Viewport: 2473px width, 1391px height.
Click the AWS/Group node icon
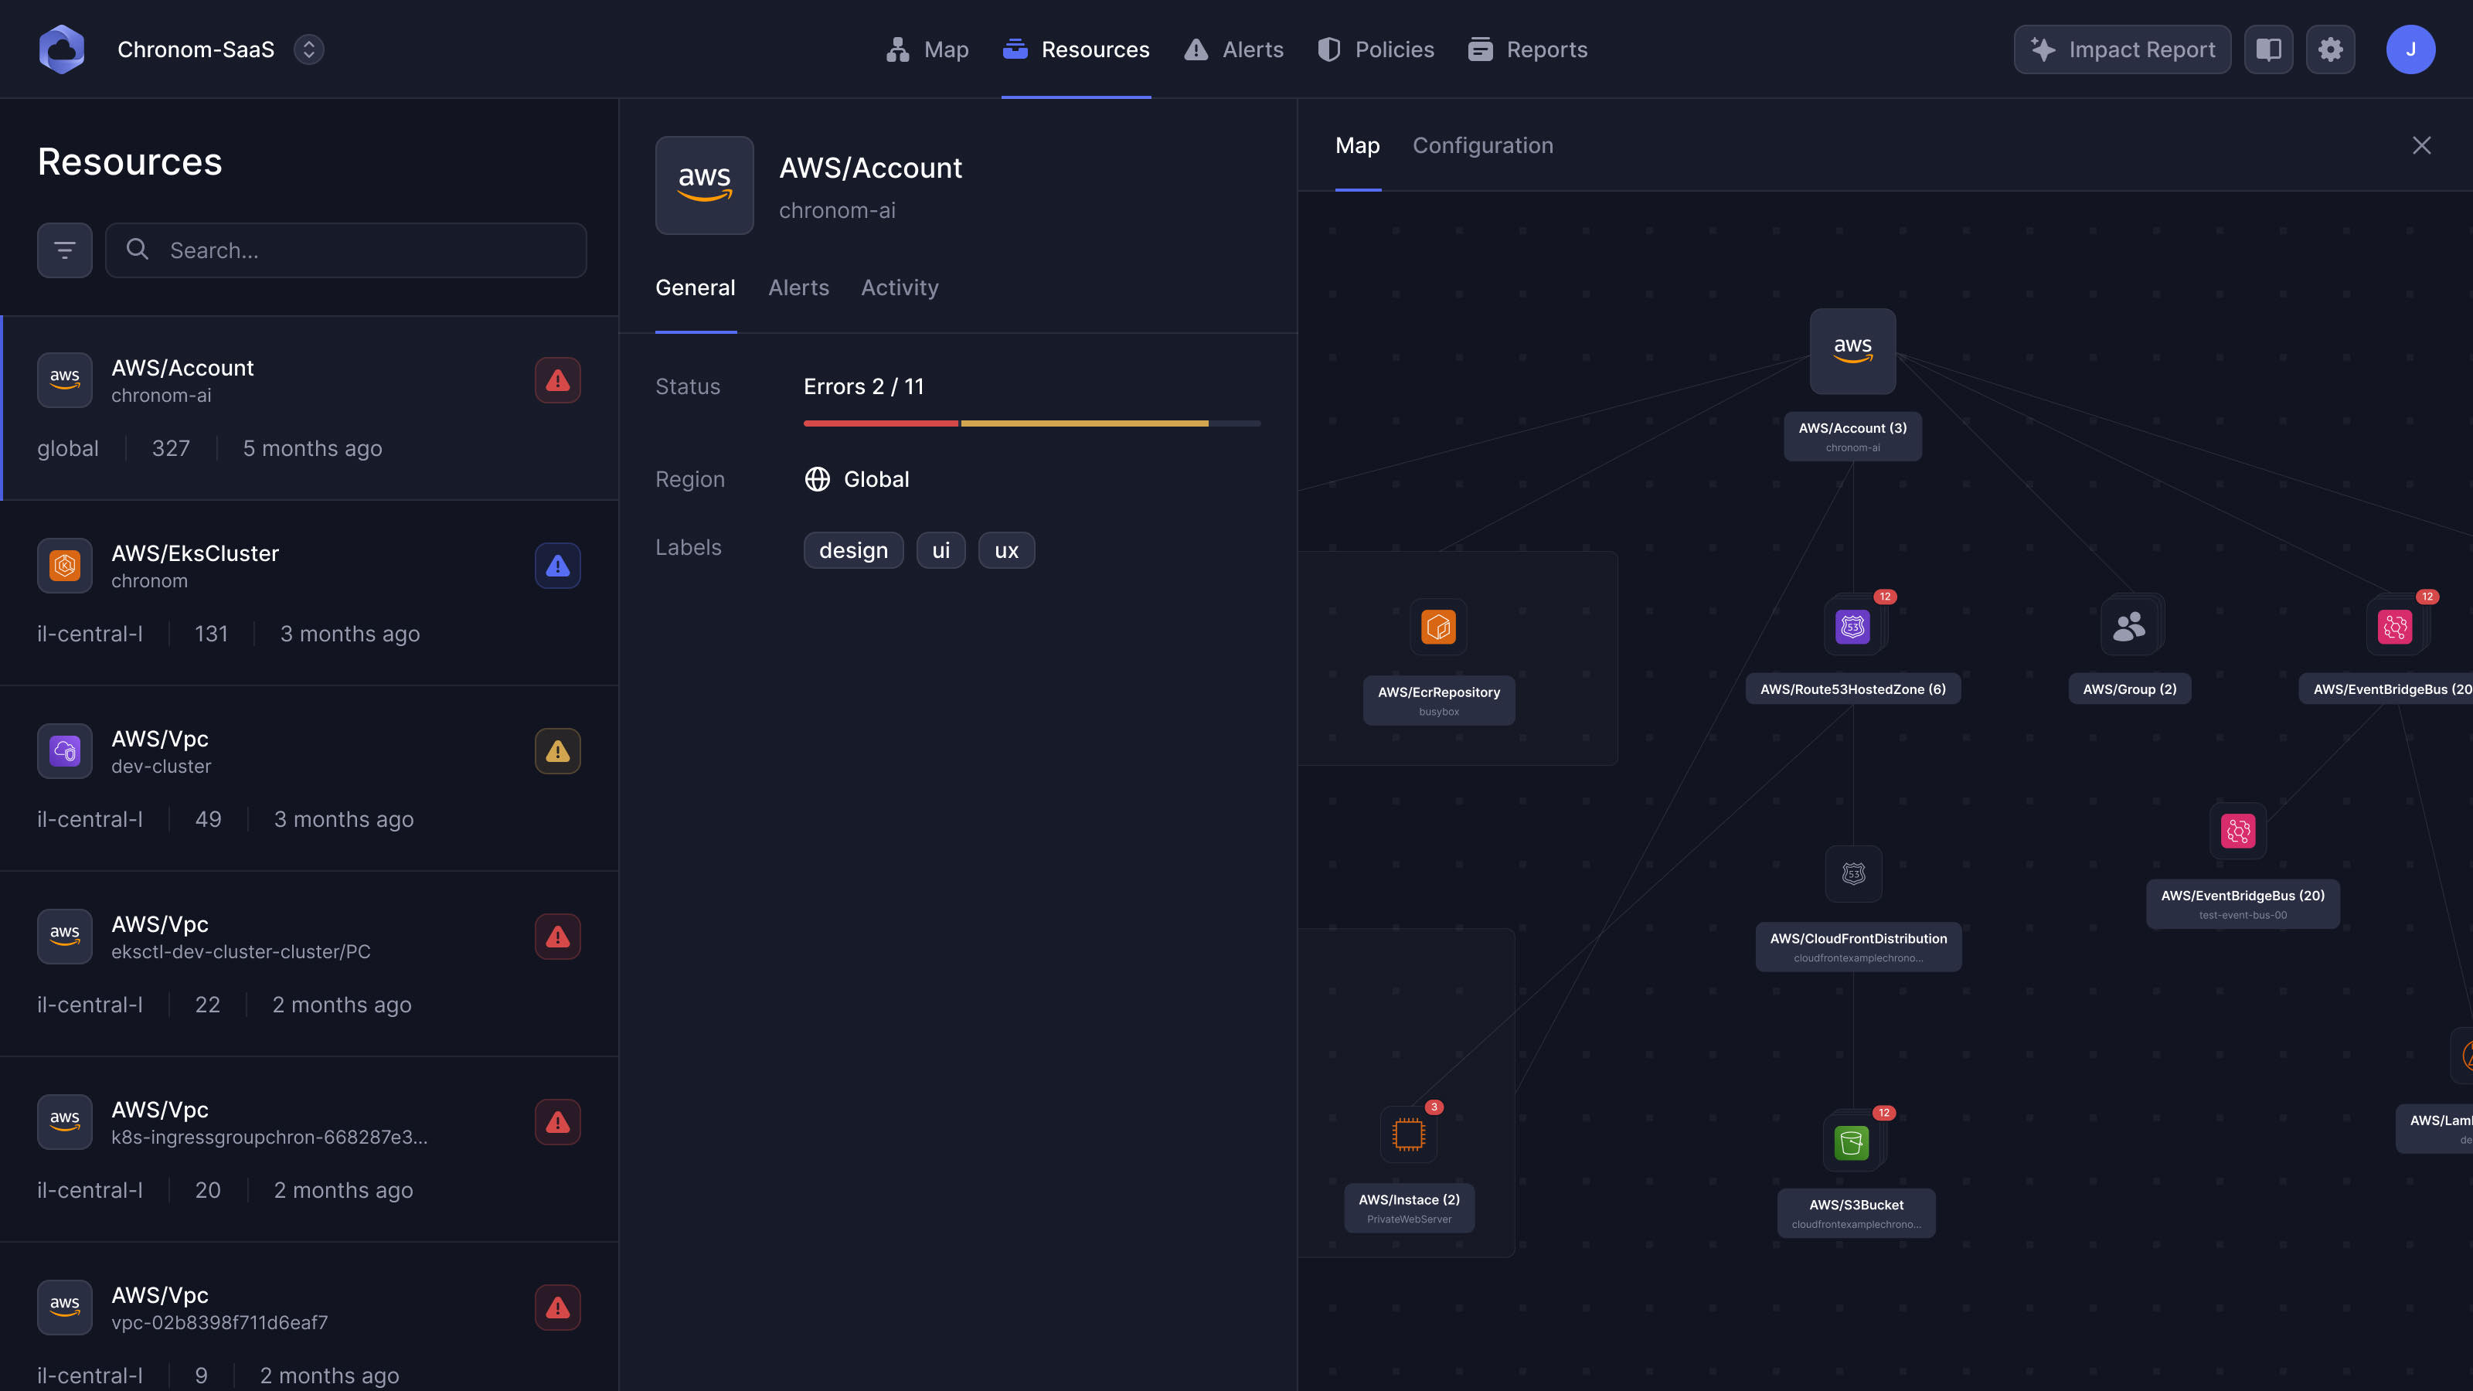point(2129,627)
